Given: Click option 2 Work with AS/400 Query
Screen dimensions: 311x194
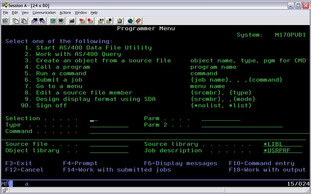Looking at the screenshot, I should pos(73,54).
